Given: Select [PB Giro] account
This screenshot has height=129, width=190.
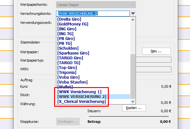Looking at the screenshot, I should tap(93, 39).
